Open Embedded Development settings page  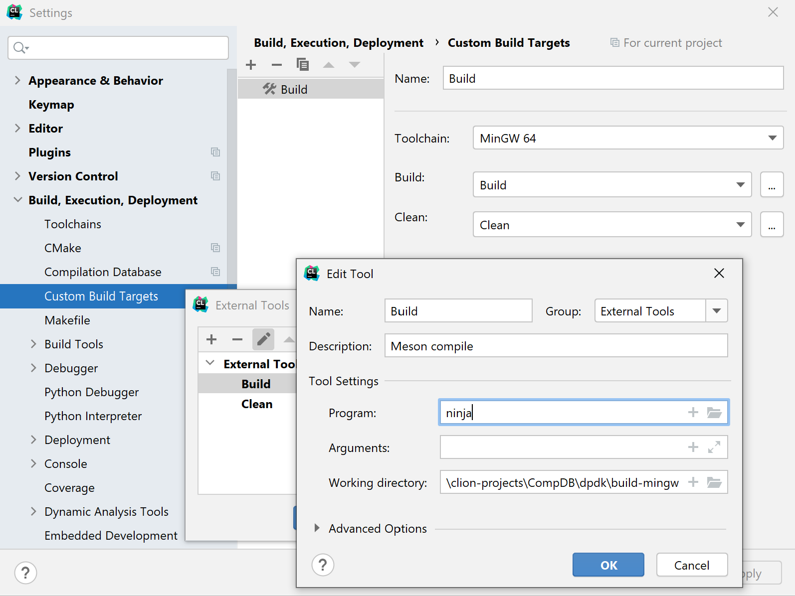point(111,536)
